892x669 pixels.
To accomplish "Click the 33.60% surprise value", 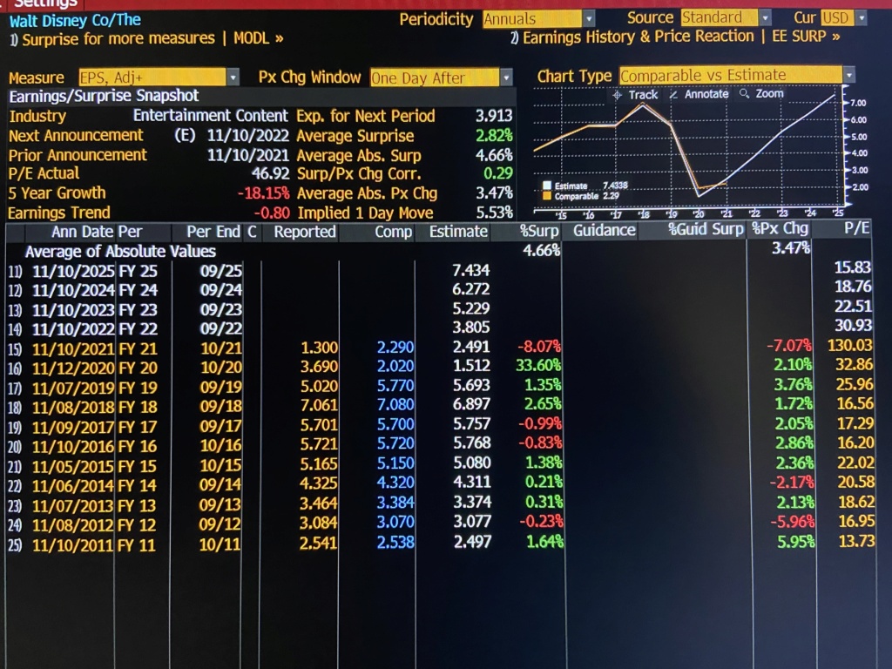I will (x=538, y=365).
